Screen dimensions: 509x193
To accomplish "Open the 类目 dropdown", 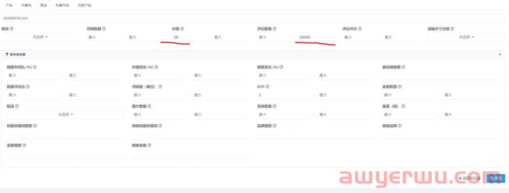I will tap(40, 37).
